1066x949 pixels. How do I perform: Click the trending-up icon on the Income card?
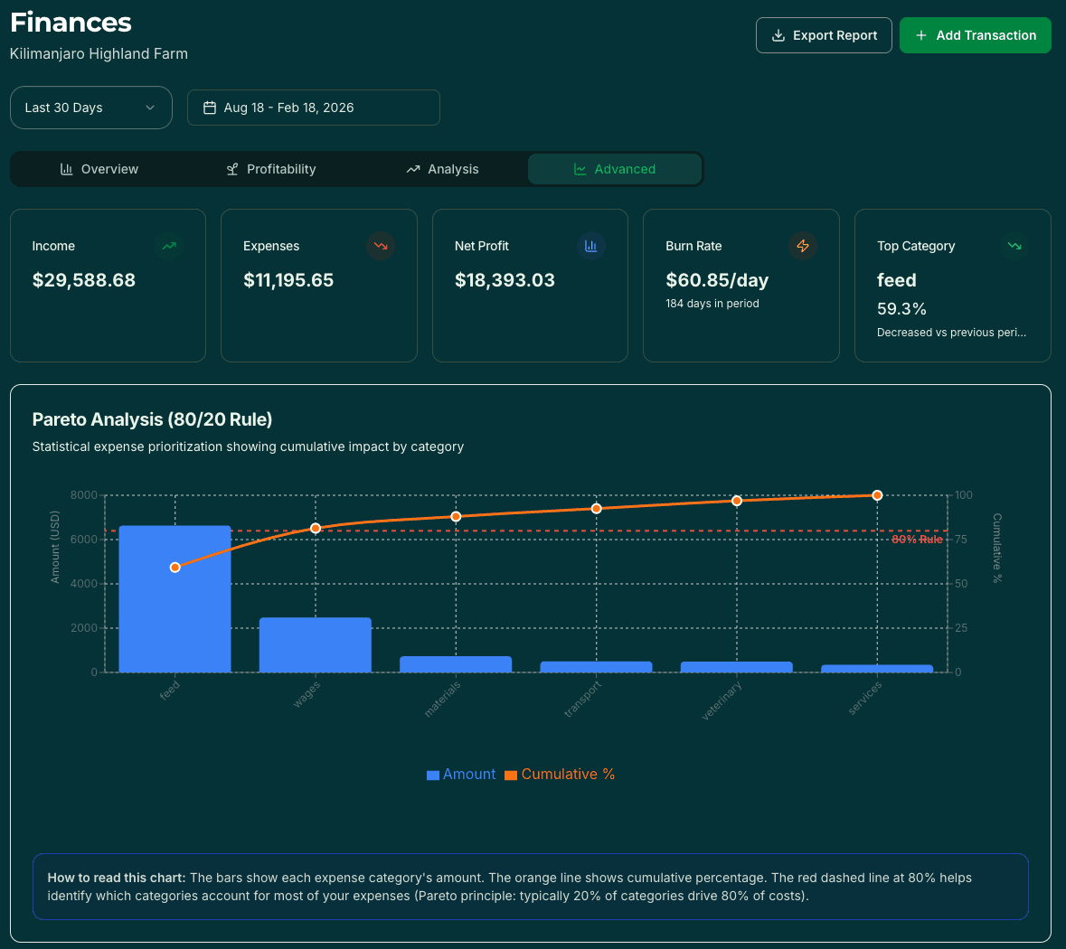point(168,245)
